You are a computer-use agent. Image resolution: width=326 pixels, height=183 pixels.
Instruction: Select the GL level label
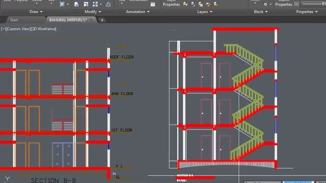pos(118,177)
